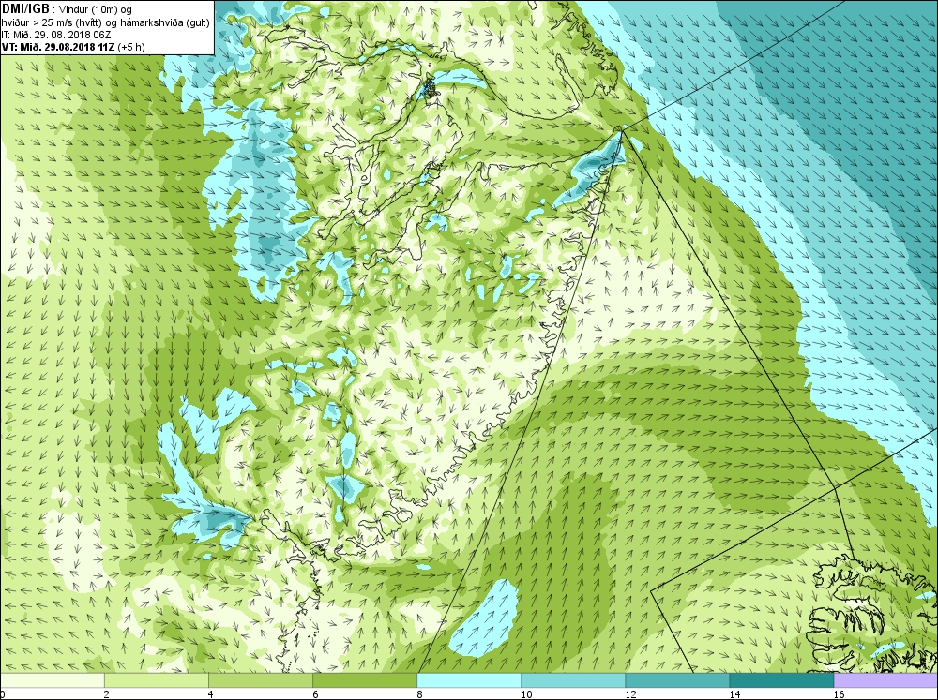Select the 4-6 m/s green legend swatch
This screenshot has width=938, height=700.
(260, 680)
